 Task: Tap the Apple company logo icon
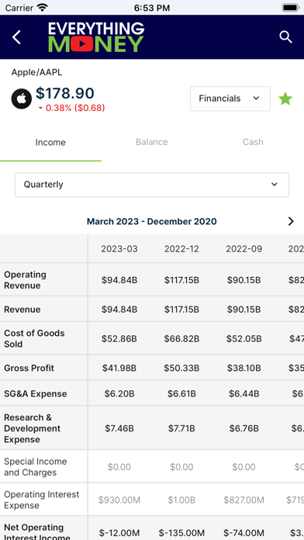click(22, 99)
